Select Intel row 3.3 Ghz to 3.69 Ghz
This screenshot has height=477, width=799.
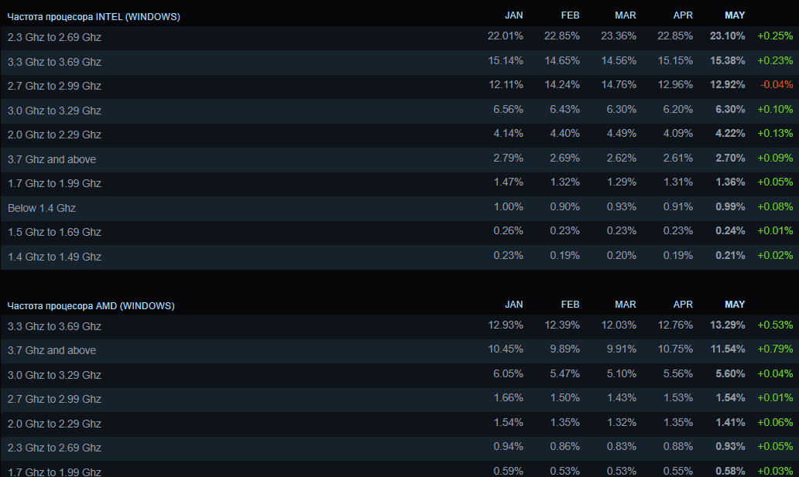(x=54, y=62)
